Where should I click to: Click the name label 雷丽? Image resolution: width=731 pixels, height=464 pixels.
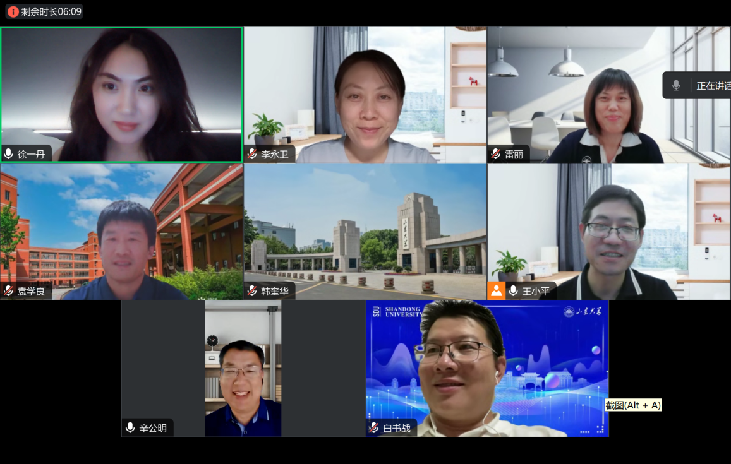pyautogui.click(x=514, y=154)
